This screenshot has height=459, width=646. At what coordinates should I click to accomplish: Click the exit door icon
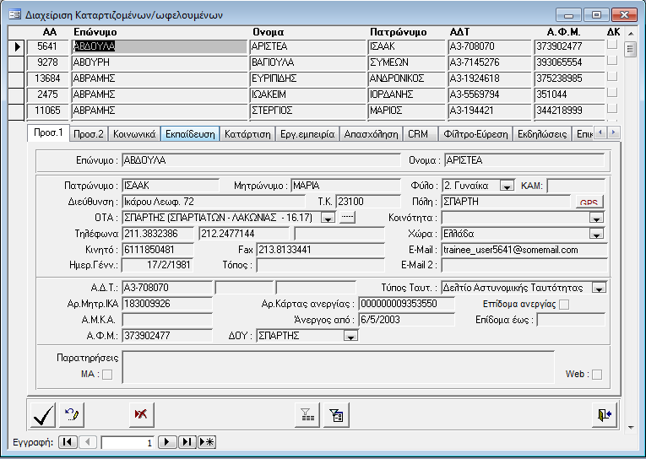(x=604, y=414)
